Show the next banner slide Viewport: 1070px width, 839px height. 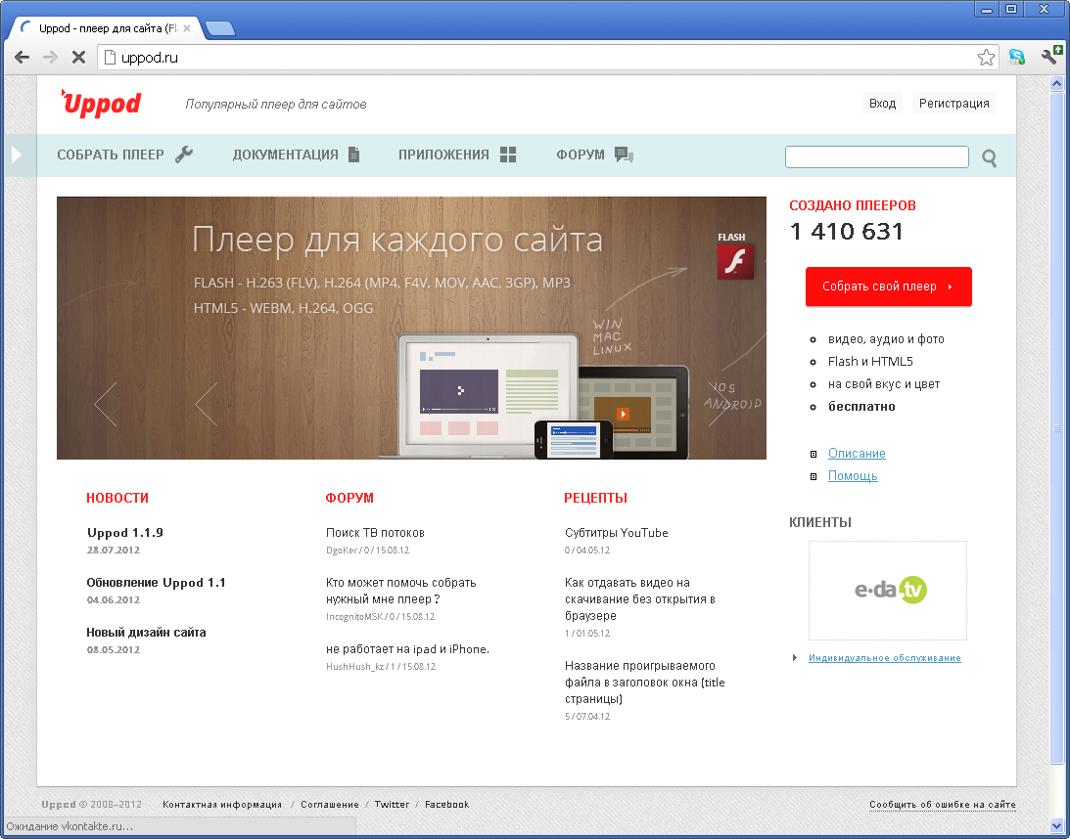(719, 404)
